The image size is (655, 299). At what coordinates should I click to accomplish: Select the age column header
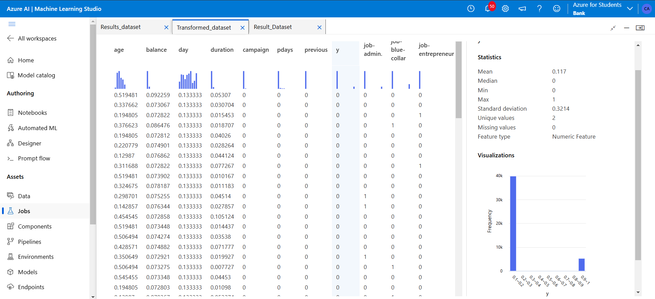119,50
